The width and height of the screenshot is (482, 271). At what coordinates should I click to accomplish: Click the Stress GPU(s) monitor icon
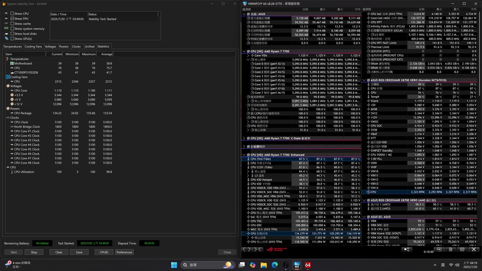tap(6, 39)
